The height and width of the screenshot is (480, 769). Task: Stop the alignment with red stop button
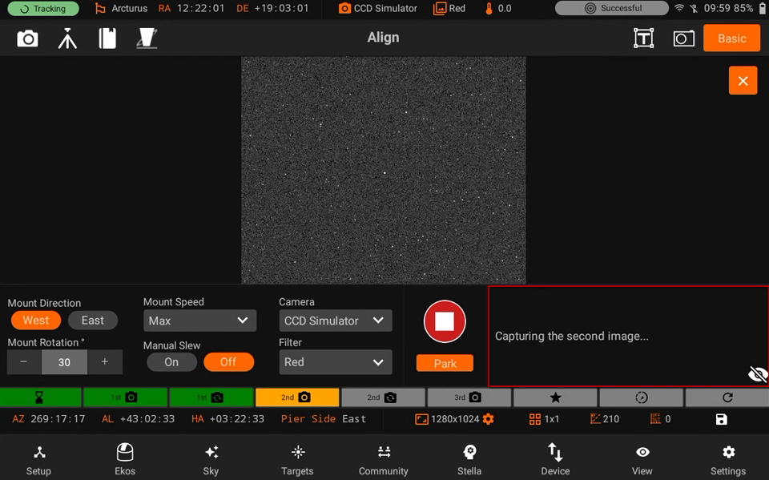pos(445,321)
